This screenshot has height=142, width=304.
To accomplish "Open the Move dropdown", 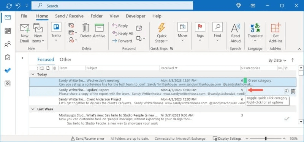I will click(x=182, y=32).
